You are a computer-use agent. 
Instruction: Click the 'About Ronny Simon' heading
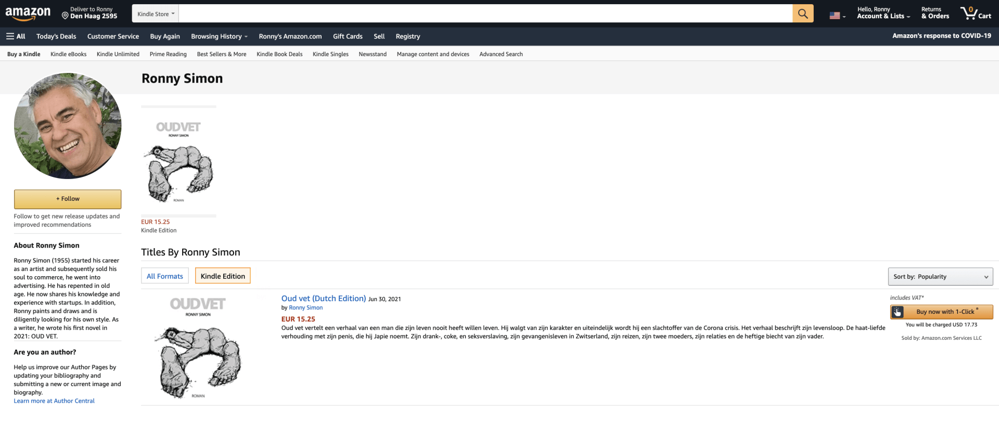47,246
